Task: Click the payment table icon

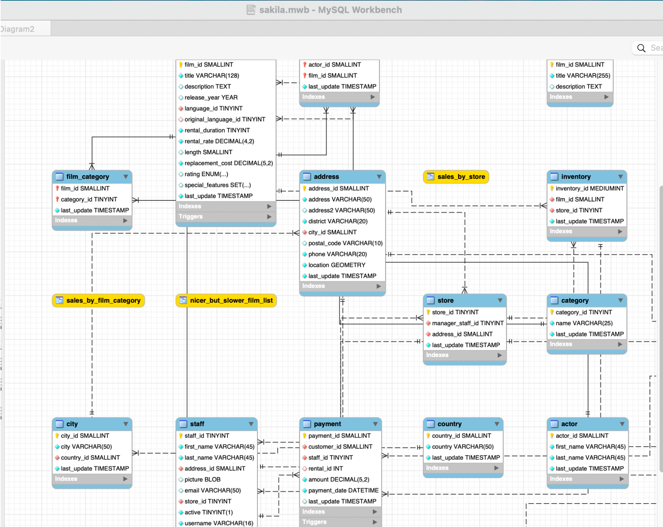Action: pos(307,424)
